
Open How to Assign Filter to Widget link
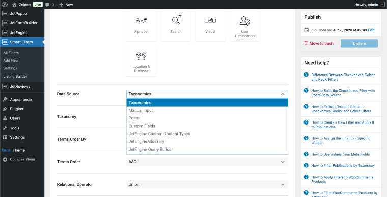[341, 140]
